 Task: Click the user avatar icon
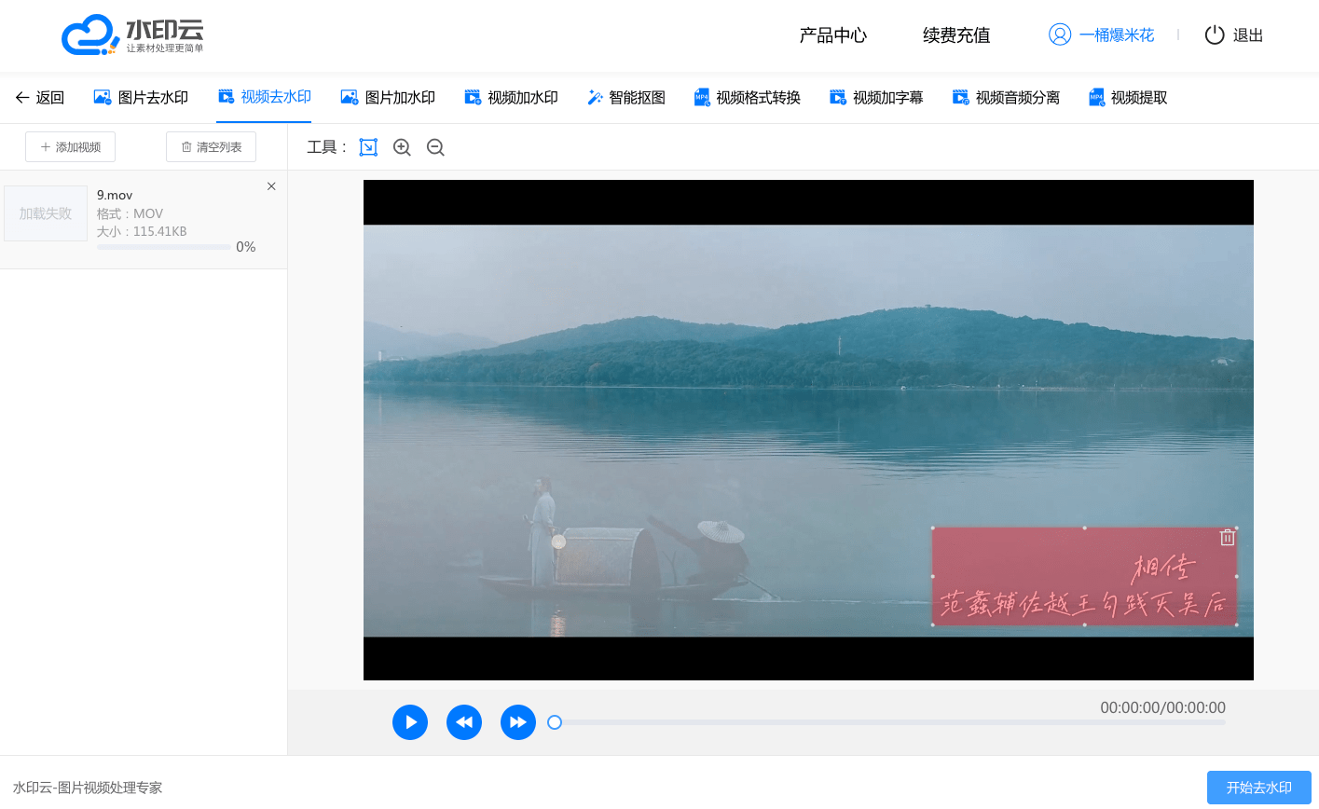[1060, 34]
